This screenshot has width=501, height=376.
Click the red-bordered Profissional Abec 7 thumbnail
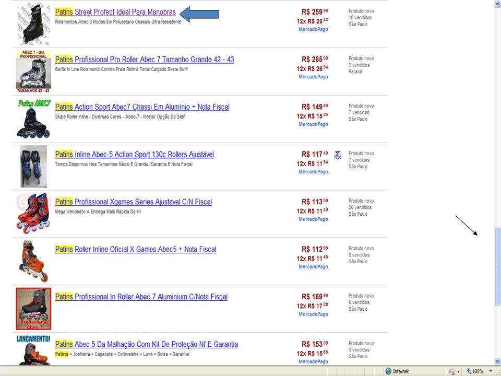[33, 309]
